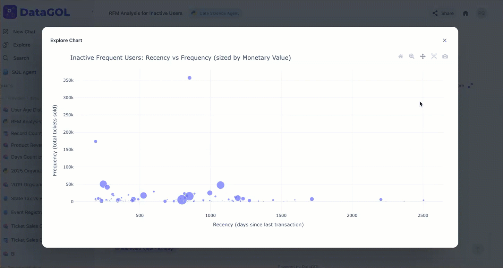Click the data point near 175k frequency

pyautogui.click(x=96, y=141)
